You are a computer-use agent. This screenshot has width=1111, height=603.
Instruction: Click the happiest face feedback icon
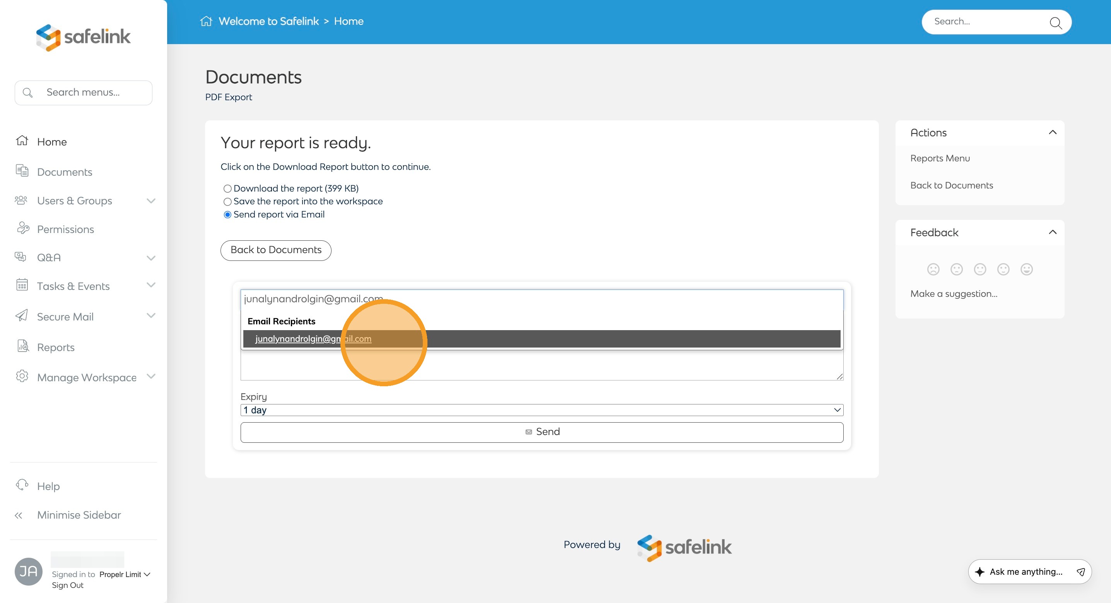(x=1026, y=269)
